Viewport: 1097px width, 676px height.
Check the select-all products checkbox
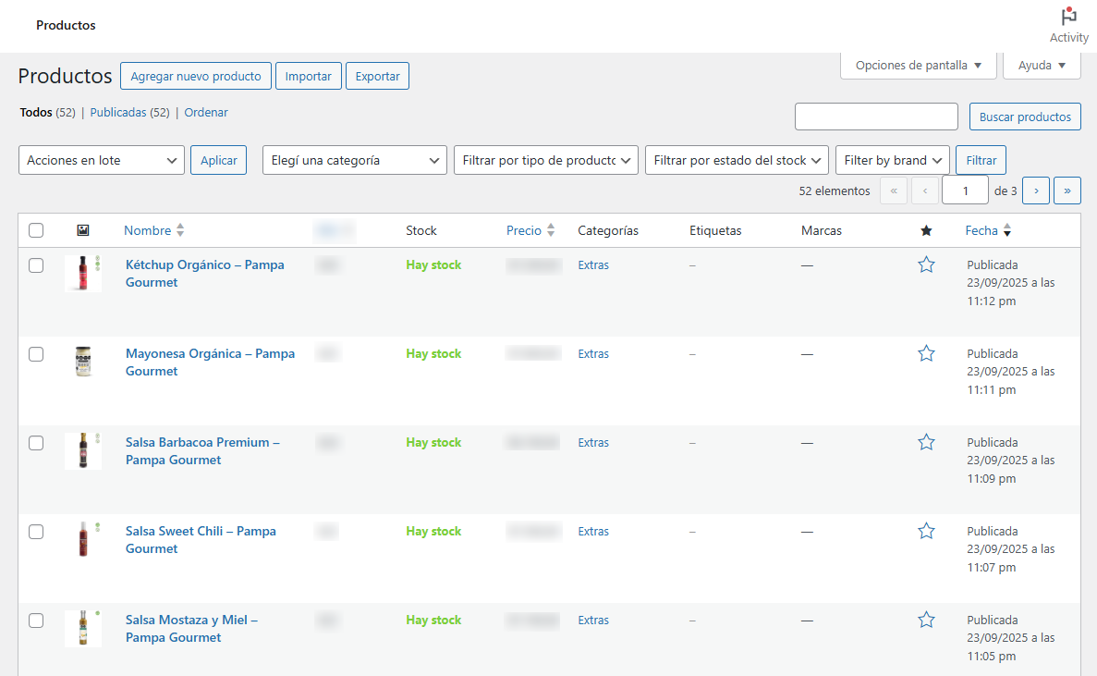pos(36,230)
